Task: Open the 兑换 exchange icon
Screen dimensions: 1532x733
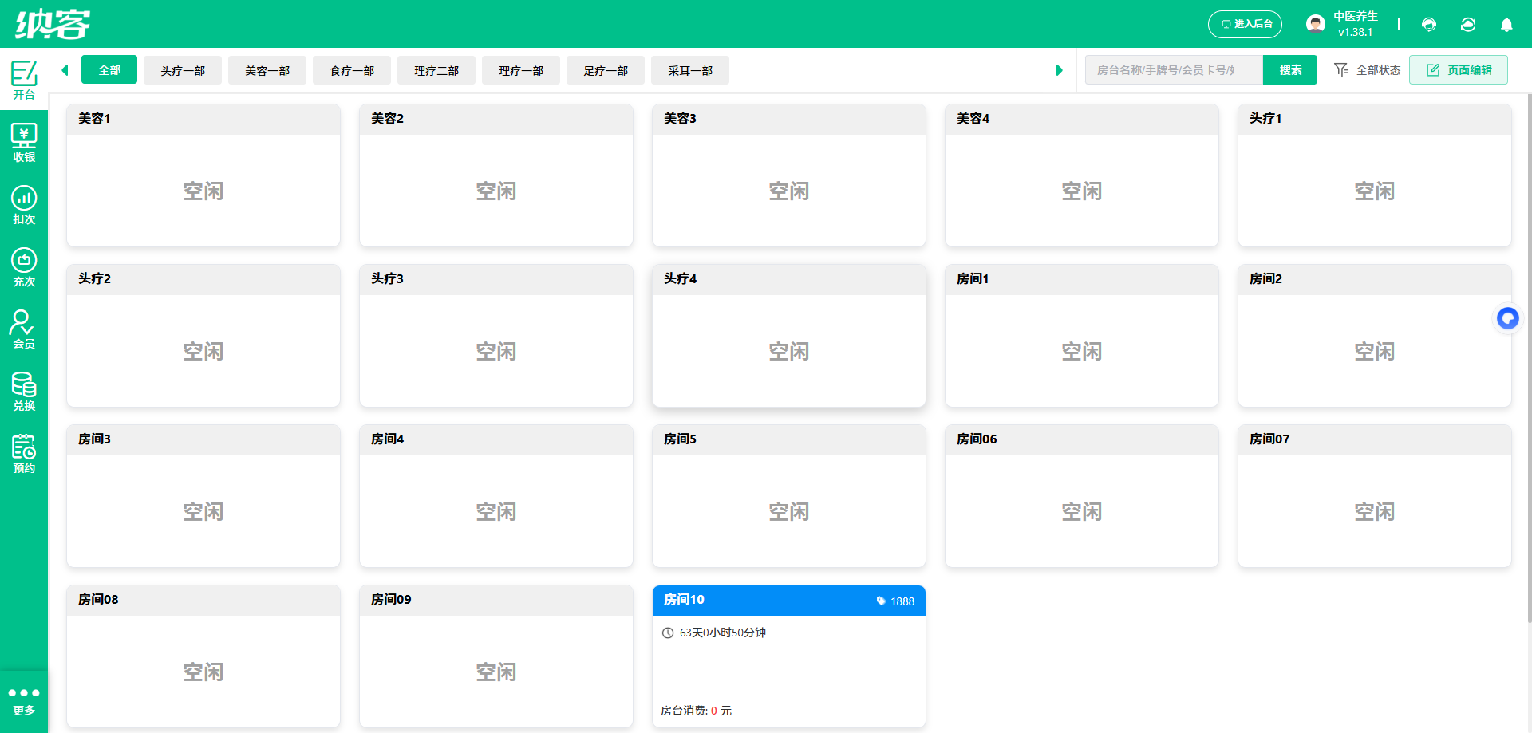Action: 24,392
